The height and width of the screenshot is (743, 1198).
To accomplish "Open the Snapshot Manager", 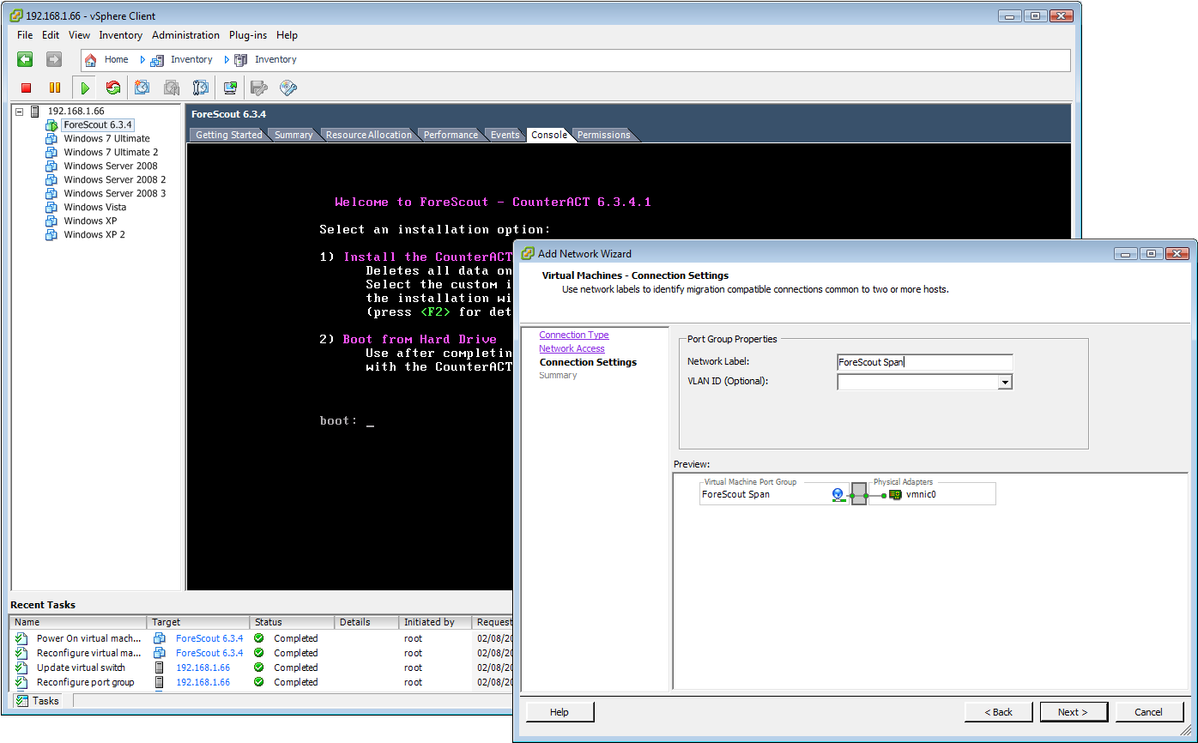I will click(200, 87).
